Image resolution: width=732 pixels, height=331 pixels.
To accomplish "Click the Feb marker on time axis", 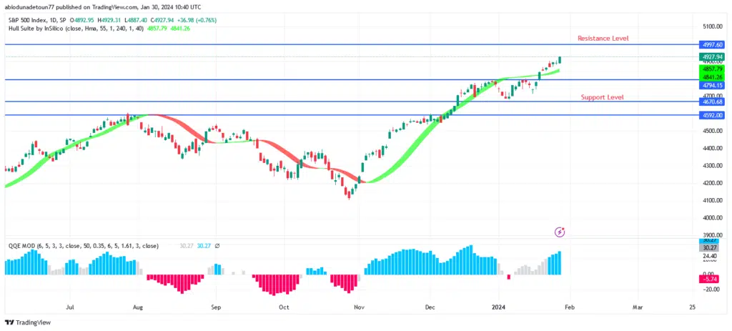I will (569, 307).
